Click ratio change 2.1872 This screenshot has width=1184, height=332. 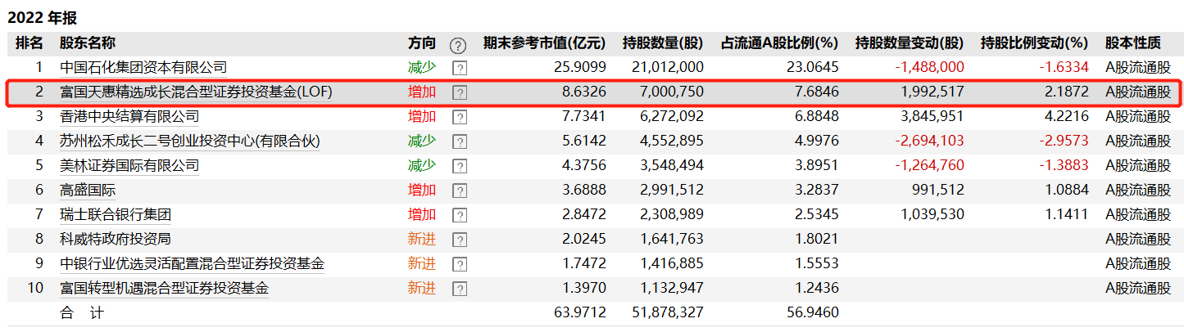coord(1066,92)
